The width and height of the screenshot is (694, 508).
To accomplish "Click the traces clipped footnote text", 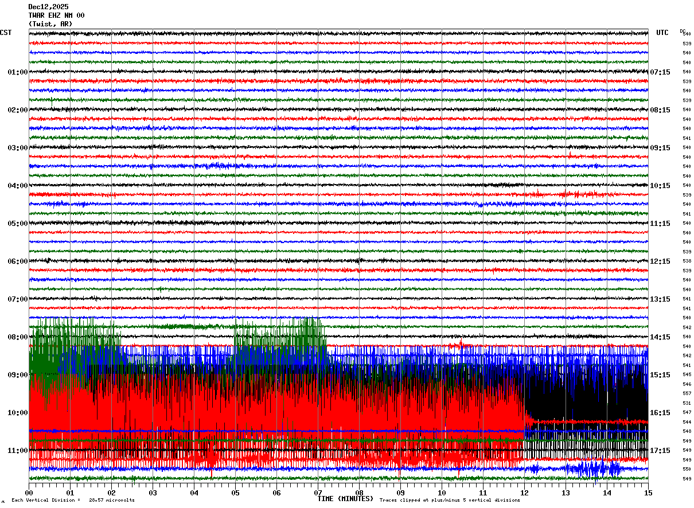I will pyautogui.click(x=450, y=501).
